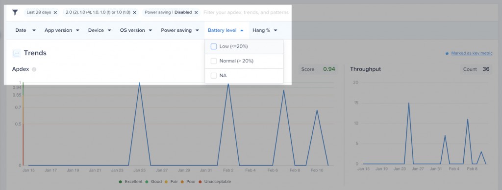
Task: Click the Throughput peak of 15
Action: click(x=409, y=103)
